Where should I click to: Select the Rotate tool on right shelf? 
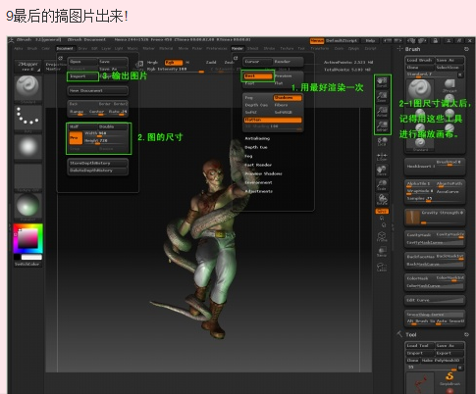(x=382, y=199)
